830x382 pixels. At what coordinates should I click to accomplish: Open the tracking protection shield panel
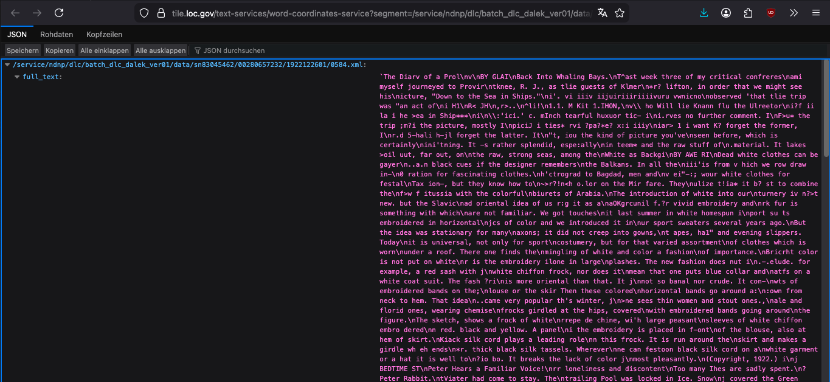[144, 13]
